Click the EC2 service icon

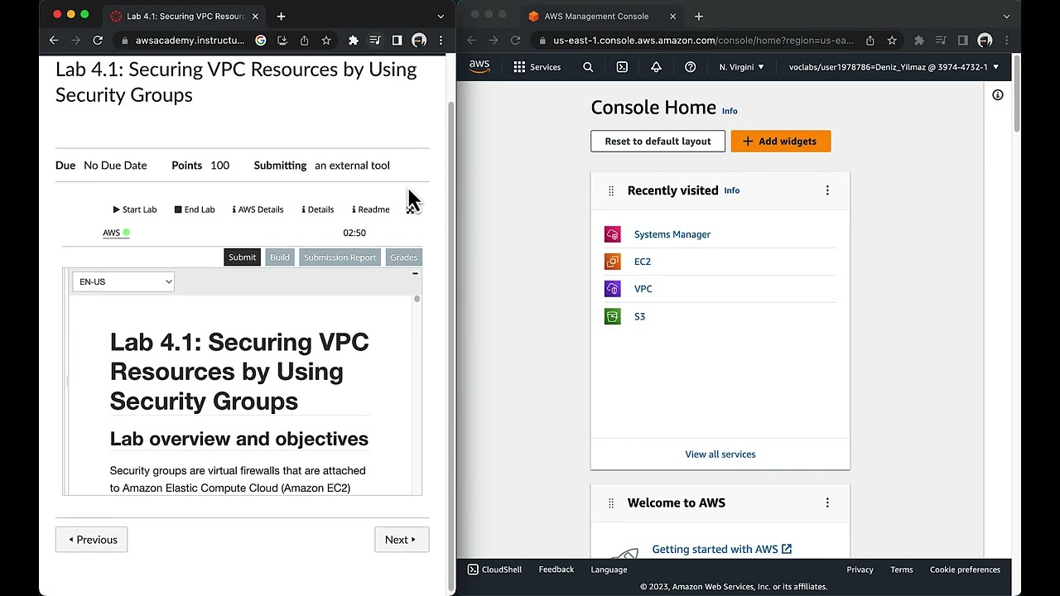point(612,262)
